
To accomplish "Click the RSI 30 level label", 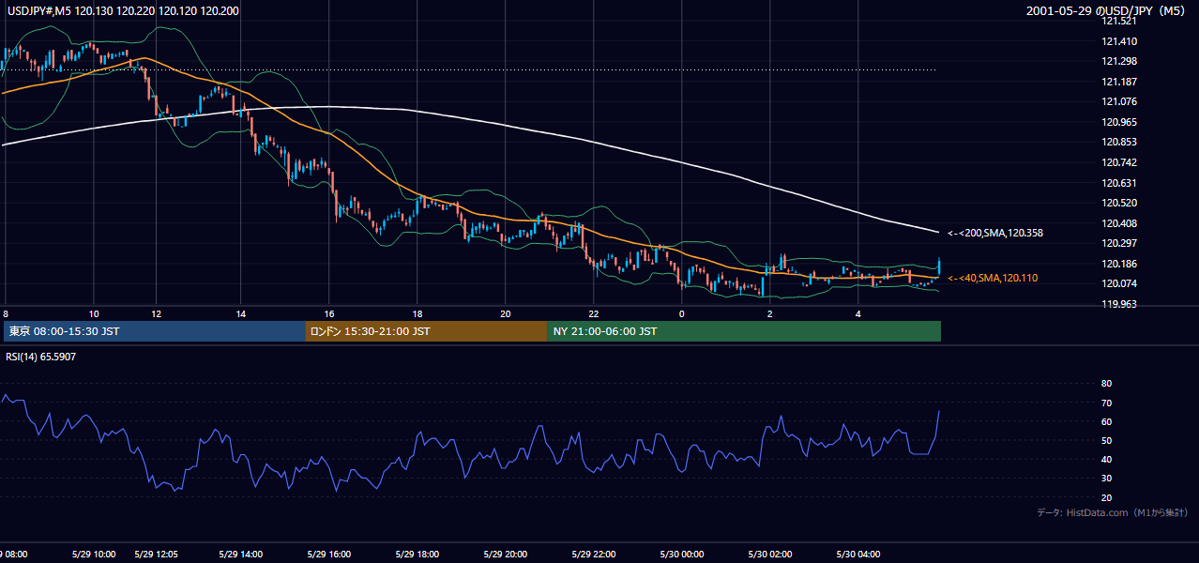I will click(1106, 478).
